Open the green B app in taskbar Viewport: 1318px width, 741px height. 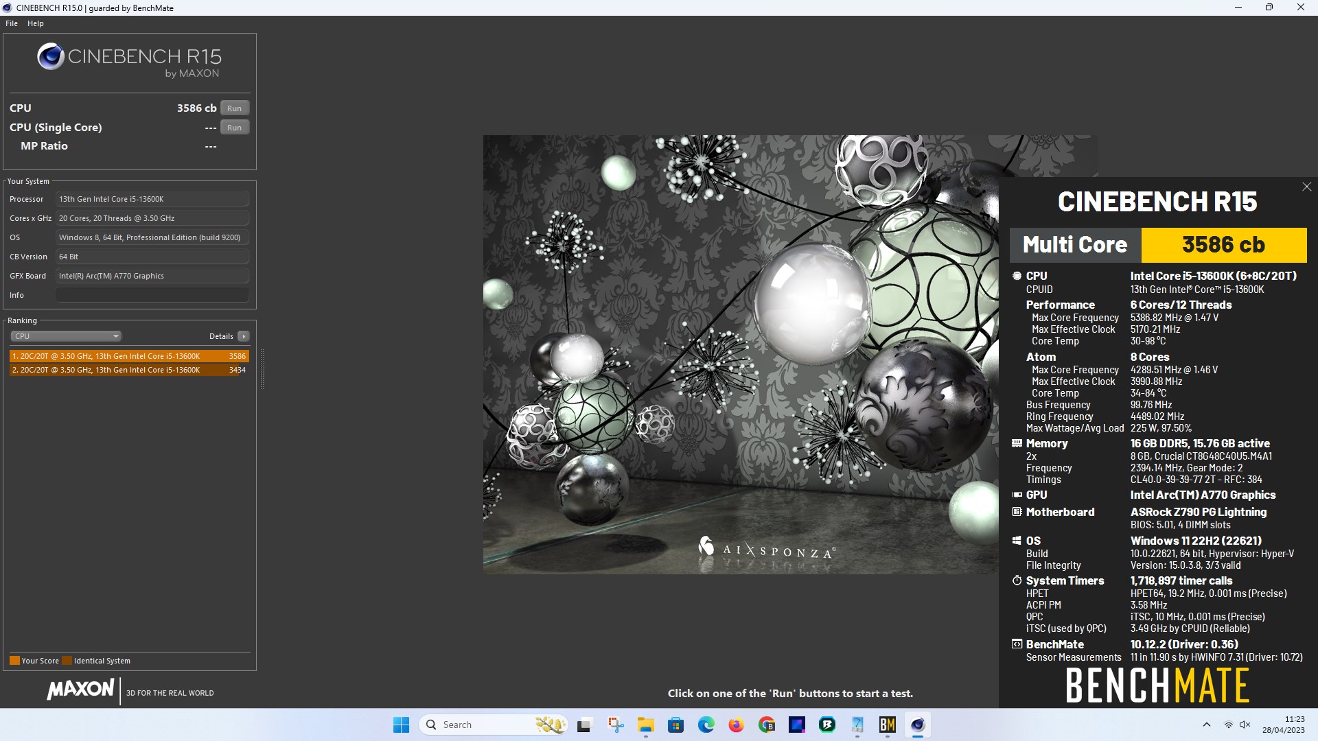coord(827,725)
